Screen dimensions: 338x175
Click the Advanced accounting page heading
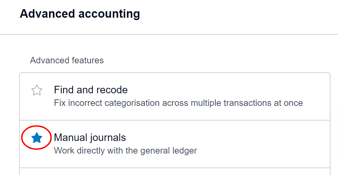(80, 14)
